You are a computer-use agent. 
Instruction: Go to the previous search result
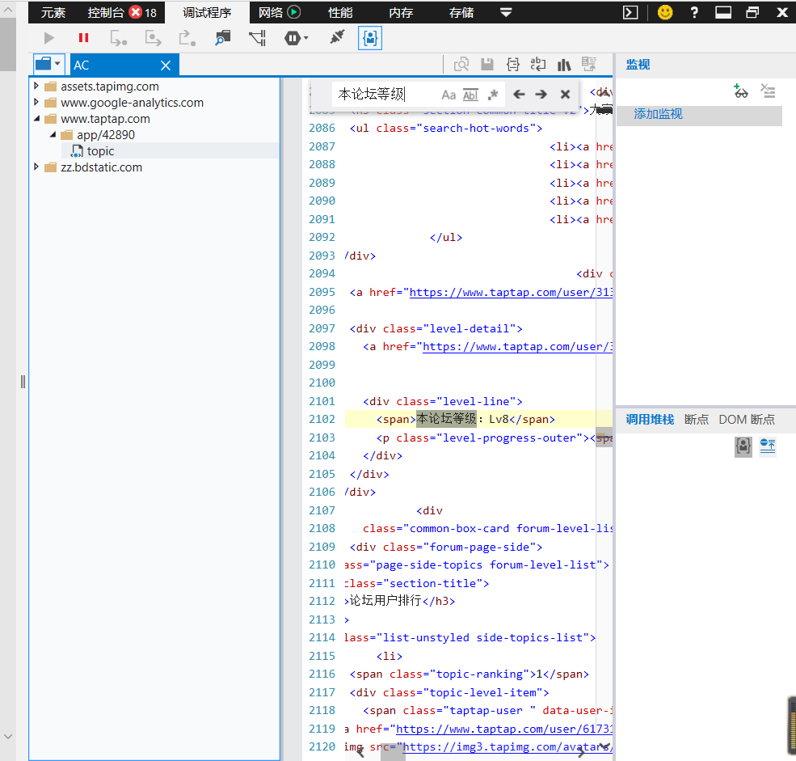(519, 94)
